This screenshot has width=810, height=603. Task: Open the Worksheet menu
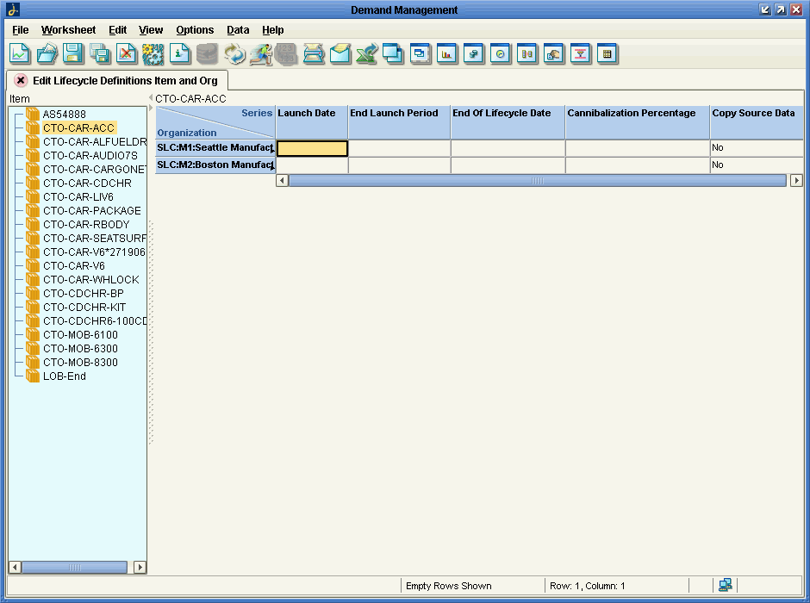68,30
